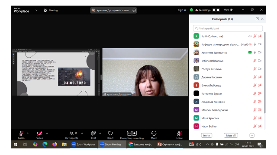Click Tetiana Bohdanova's avatar

coord(196,61)
